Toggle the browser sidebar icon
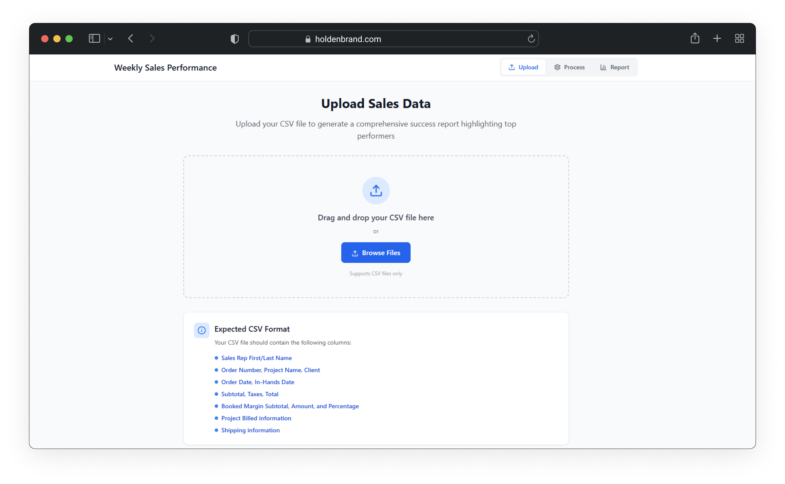The width and height of the screenshot is (785, 484). click(x=94, y=39)
